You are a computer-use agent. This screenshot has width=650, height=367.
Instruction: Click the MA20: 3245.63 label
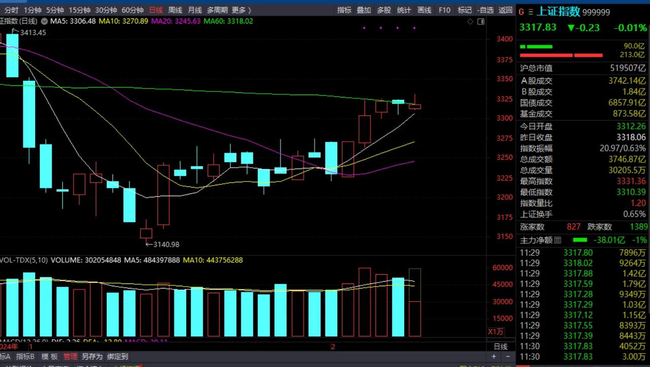[176, 21]
